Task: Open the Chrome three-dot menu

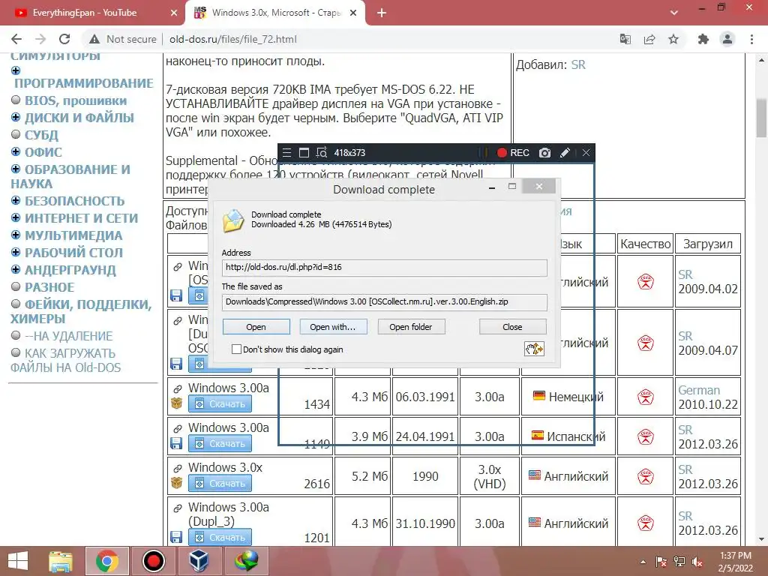Action: point(751,39)
